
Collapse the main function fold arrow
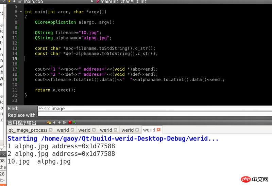click(21, 12)
